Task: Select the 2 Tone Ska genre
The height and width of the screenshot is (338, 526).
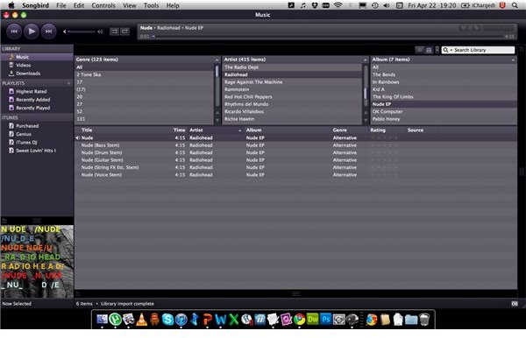Action: pyautogui.click(x=145, y=74)
